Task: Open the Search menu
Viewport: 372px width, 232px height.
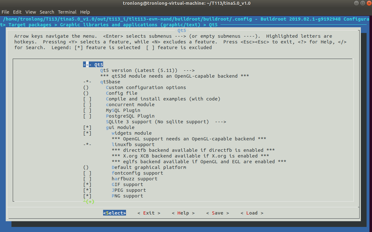Action: click(47, 12)
